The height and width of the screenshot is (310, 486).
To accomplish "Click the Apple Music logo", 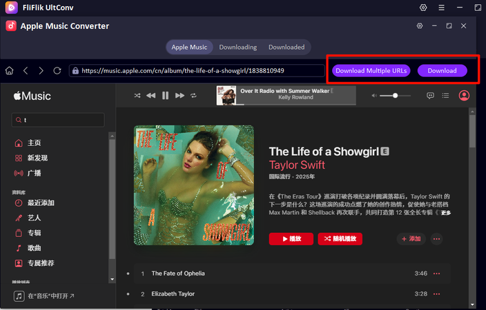I will click(x=32, y=96).
